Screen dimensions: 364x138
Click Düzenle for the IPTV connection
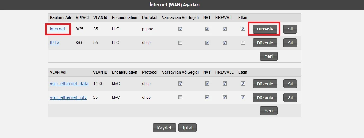point(265,43)
